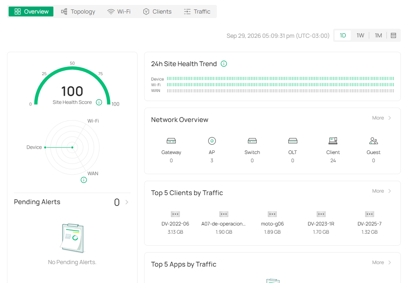Click the Device point on the radar chart
The image size is (407, 283).
(x=45, y=147)
